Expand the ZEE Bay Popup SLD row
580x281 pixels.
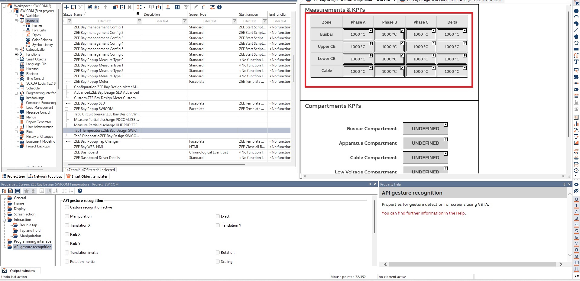[66, 103]
